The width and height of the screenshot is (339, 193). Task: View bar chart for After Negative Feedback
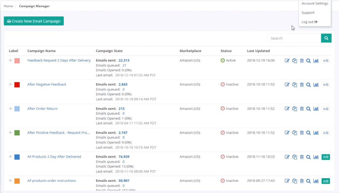pyautogui.click(x=316, y=85)
